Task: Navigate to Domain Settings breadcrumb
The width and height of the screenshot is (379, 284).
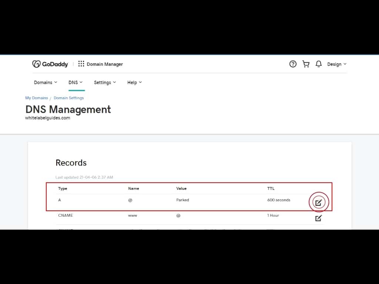Action: 69,98
